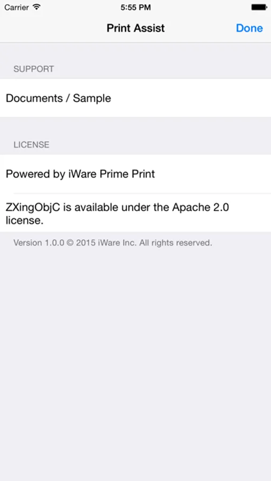This screenshot has width=271, height=481.
Task: Tap the battery icon in status bar
Action: [259, 7]
